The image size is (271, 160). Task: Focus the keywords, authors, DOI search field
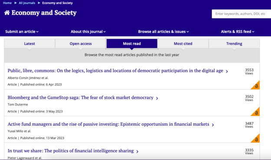point(242,14)
